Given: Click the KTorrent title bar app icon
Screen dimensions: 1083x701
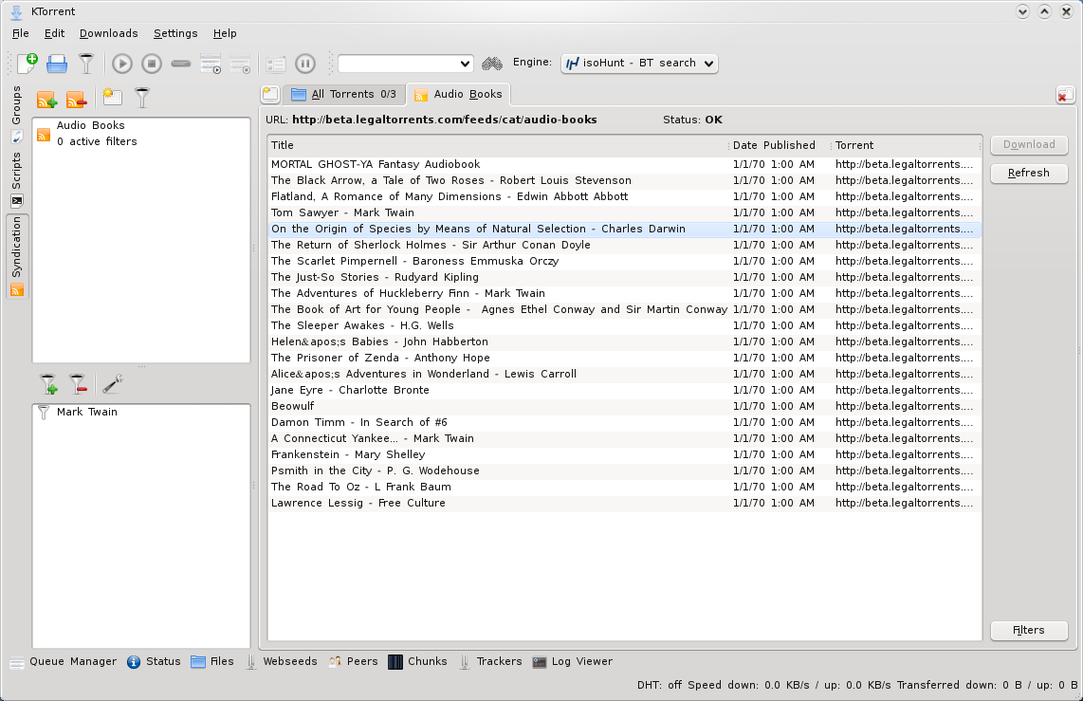Looking at the screenshot, I should [16, 11].
